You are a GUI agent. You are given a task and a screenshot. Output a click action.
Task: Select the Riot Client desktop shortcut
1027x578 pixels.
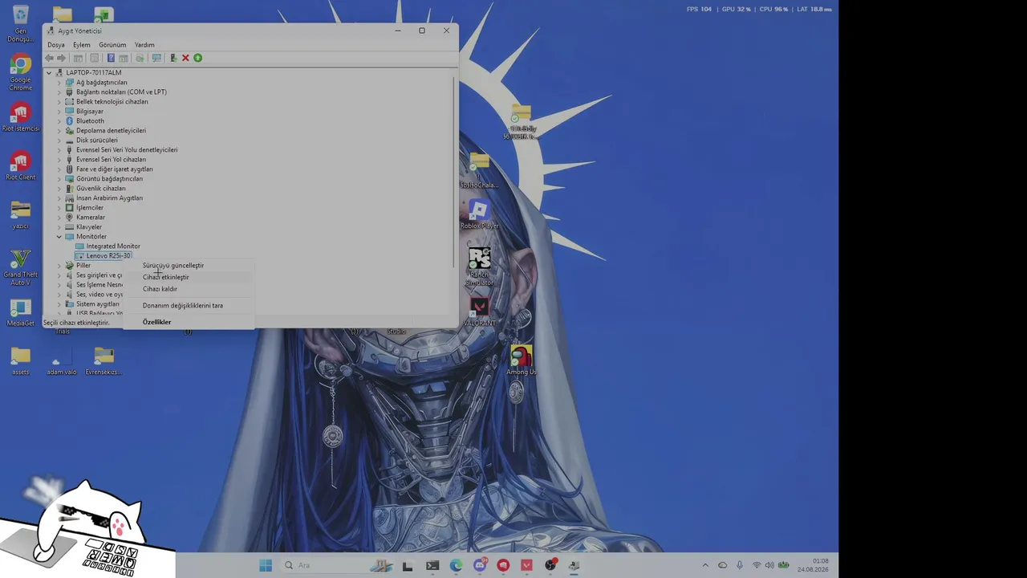click(21, 165)
